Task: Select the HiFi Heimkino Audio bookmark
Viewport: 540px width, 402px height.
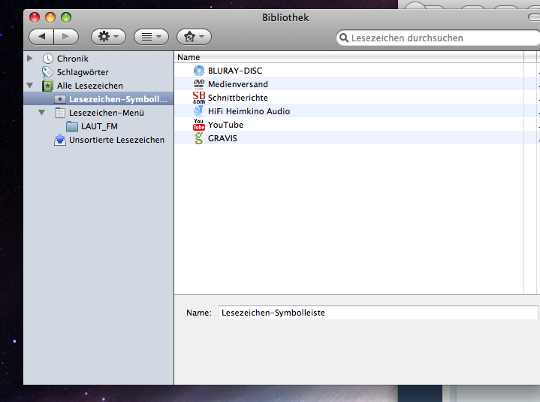Action: (x=349, y=111)
